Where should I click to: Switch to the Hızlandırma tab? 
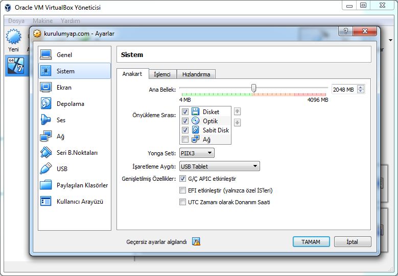pyautogui.click(x=196, y=74)
